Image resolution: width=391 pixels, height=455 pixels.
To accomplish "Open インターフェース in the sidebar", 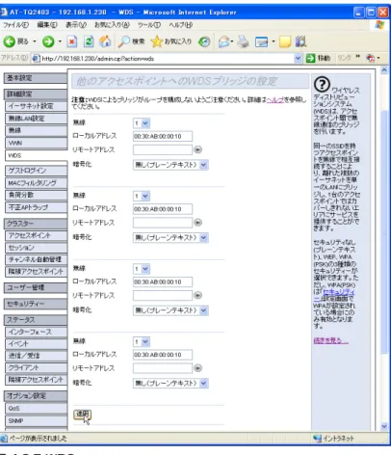I will coord(36,332).
